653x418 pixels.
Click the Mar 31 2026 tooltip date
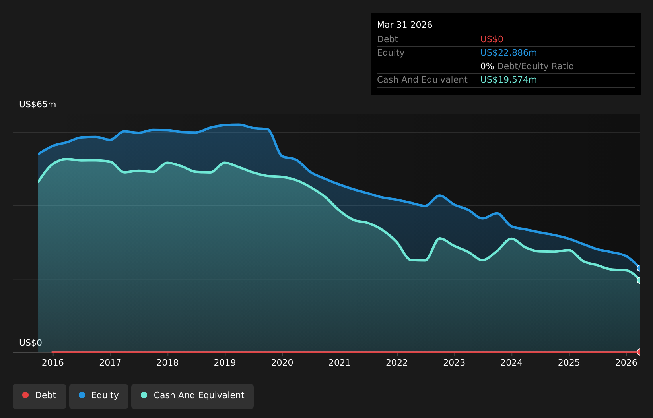(404, 25)
